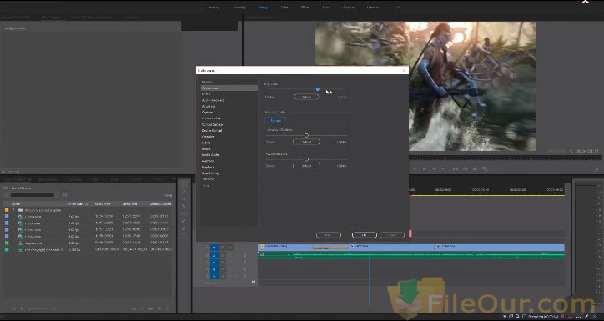Screen dimensions: 604x321
Task: Select Control Surface in Preferences list
Action: point(212,124)
